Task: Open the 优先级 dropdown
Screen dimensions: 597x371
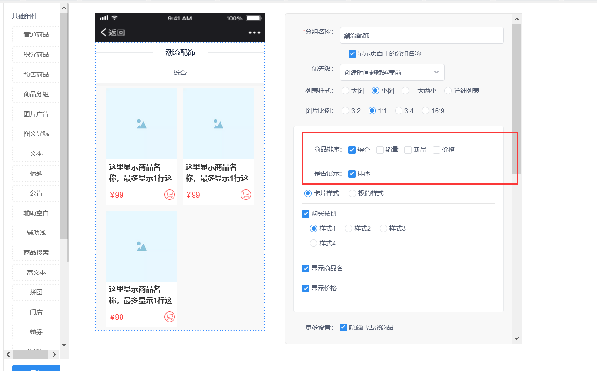Action: (x=392, y=72)
